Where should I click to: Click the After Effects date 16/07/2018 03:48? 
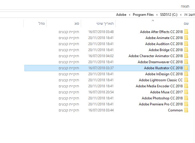101,32
